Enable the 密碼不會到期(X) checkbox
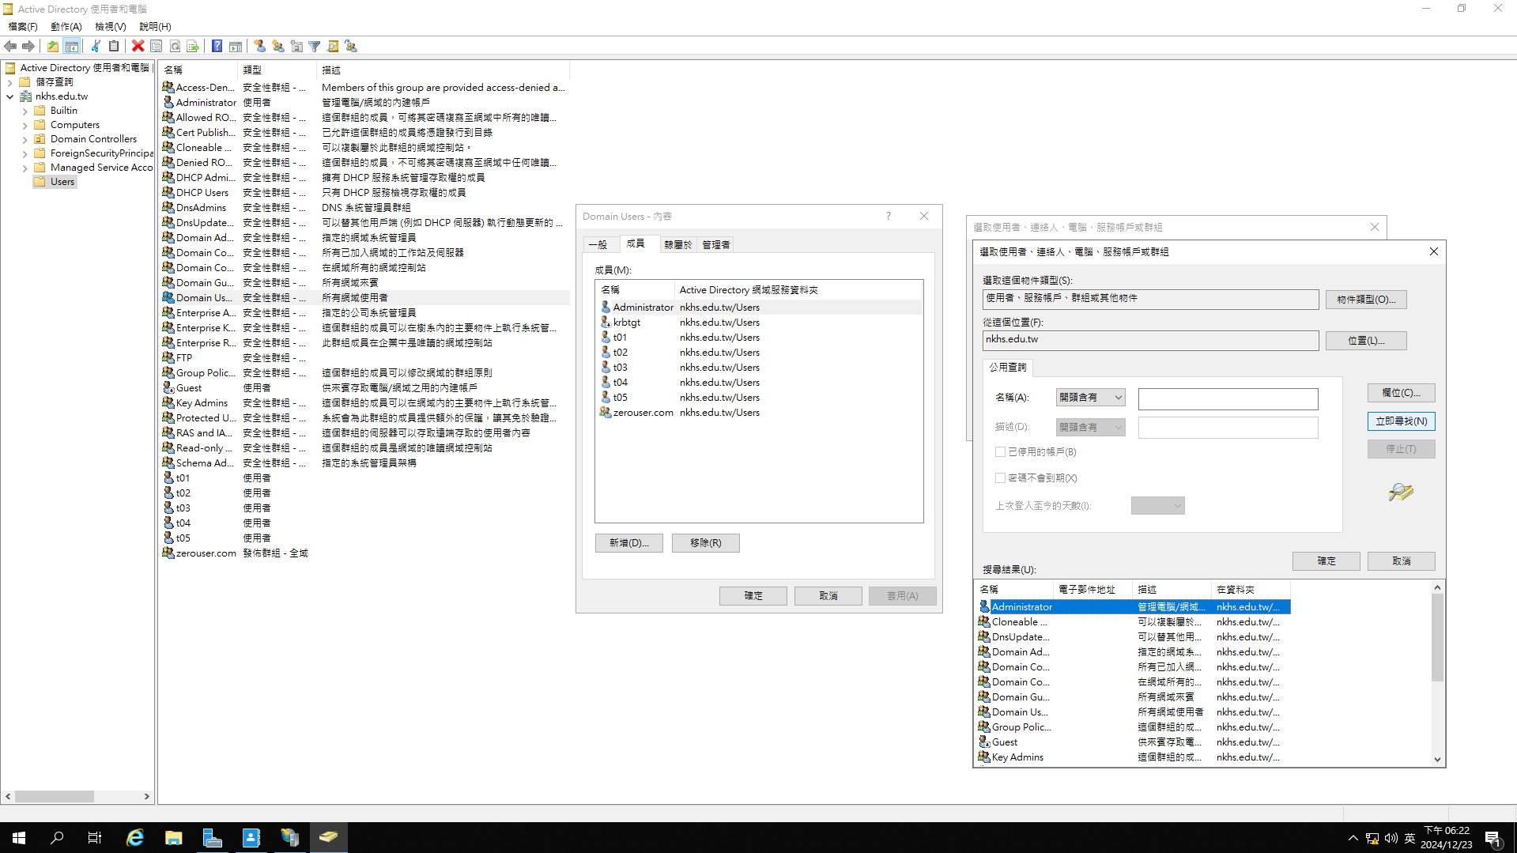This screenshot has width=1517, height=853. point(1000,478)
